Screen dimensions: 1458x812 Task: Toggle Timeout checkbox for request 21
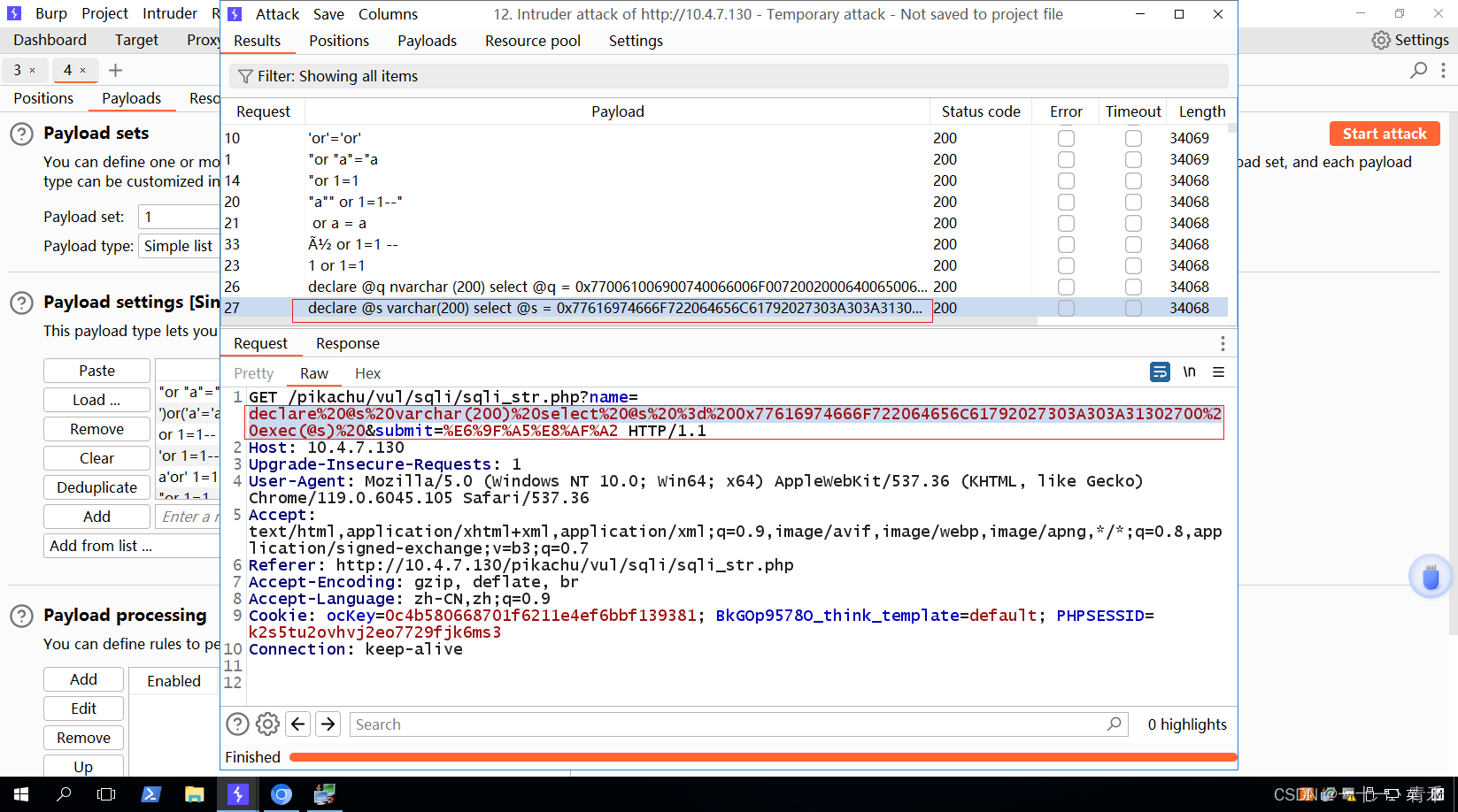coord(1133,223)
